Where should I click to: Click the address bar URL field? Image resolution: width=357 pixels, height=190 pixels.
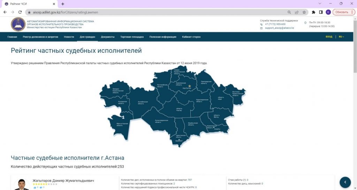[157, 12]
